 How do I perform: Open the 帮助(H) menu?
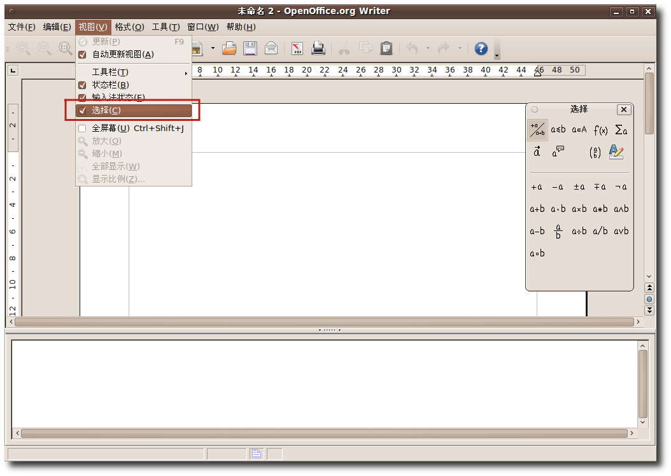[241, 27]
